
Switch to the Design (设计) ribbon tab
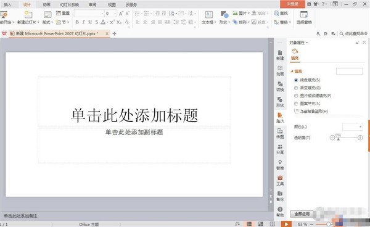(27, 4)
